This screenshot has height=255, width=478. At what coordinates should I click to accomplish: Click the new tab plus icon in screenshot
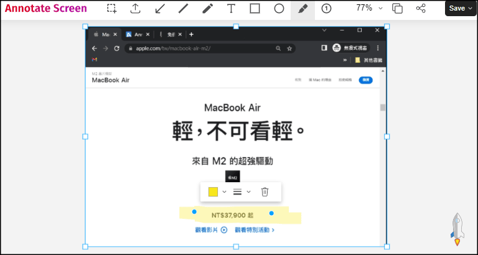[x=191, y=34]
